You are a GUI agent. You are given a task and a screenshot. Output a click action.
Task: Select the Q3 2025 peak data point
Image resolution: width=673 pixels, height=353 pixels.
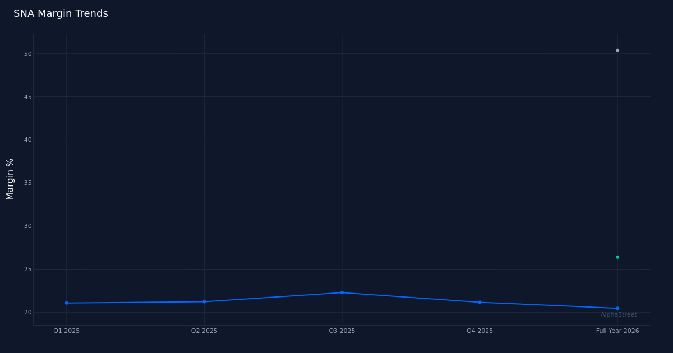pos(342,292)
